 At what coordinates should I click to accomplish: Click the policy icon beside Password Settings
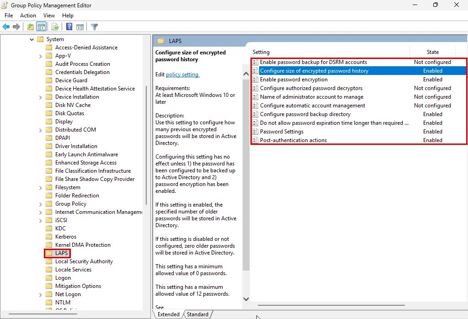(255, 132)
